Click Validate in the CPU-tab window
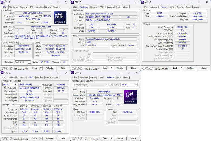The image size is (211, 141). (50, 68)
